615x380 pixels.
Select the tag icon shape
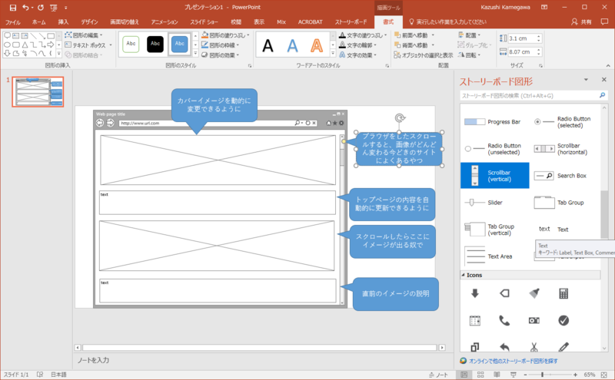pyautogui.click(x=504, y=293)
